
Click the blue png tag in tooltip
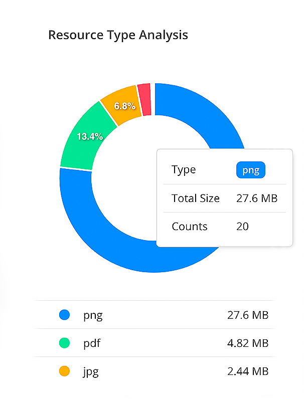251,170
